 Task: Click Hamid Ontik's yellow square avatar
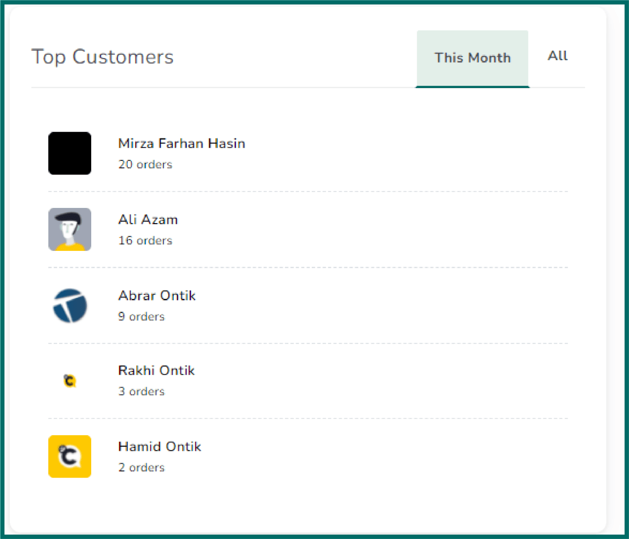point(70,456)
